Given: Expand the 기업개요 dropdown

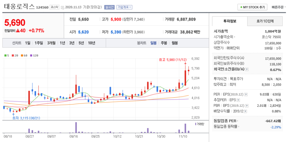Looking at the screenshot, I should [124, 7].
